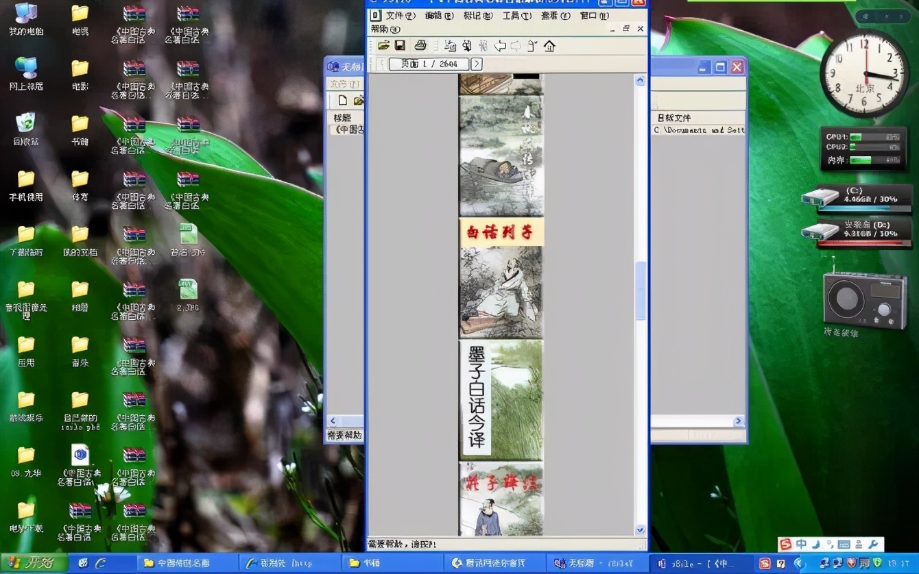This screenshot has width=919, height=574.
Task: Select the 相册 folder on desktop
Action: 80,297
